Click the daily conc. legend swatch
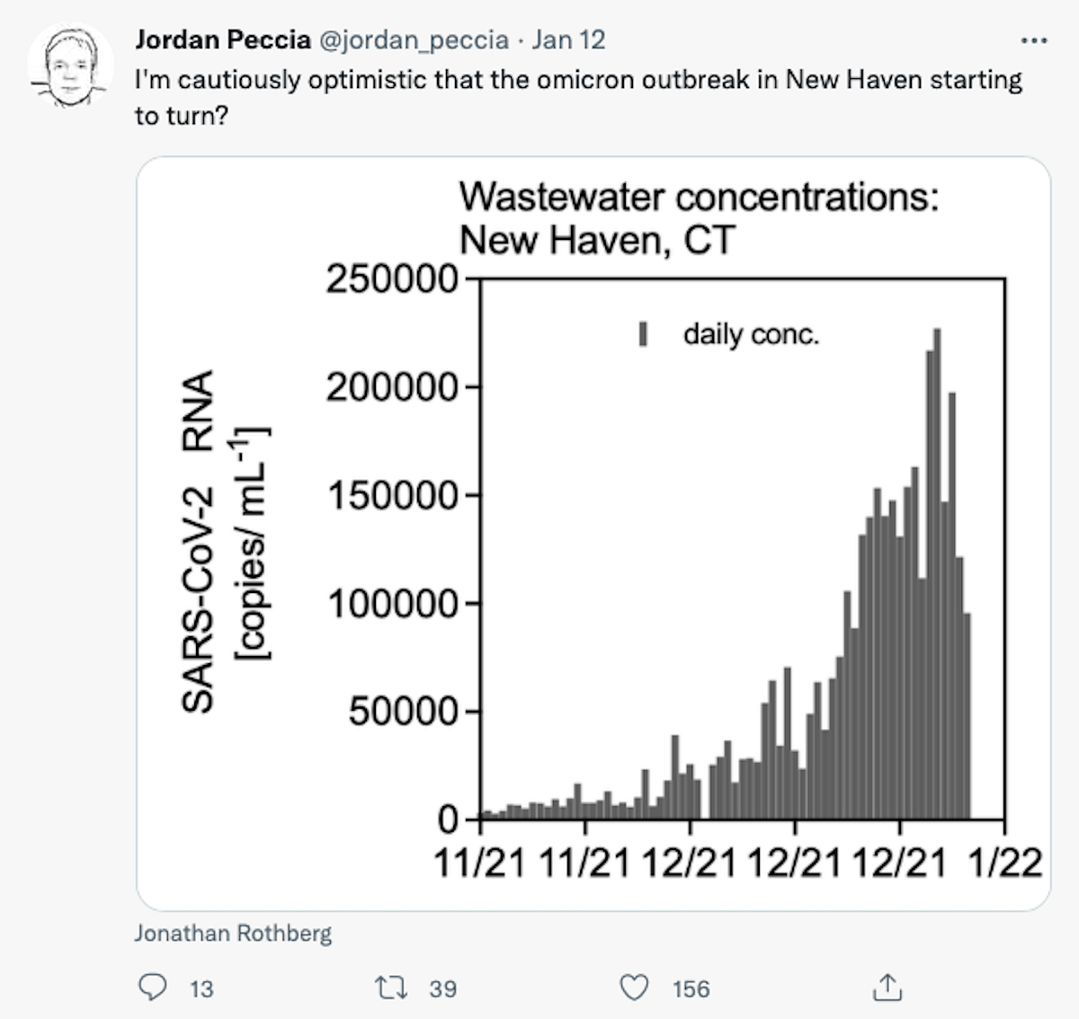The height and width of the screenshot is (1019, 1079). (x=643, y=334)
